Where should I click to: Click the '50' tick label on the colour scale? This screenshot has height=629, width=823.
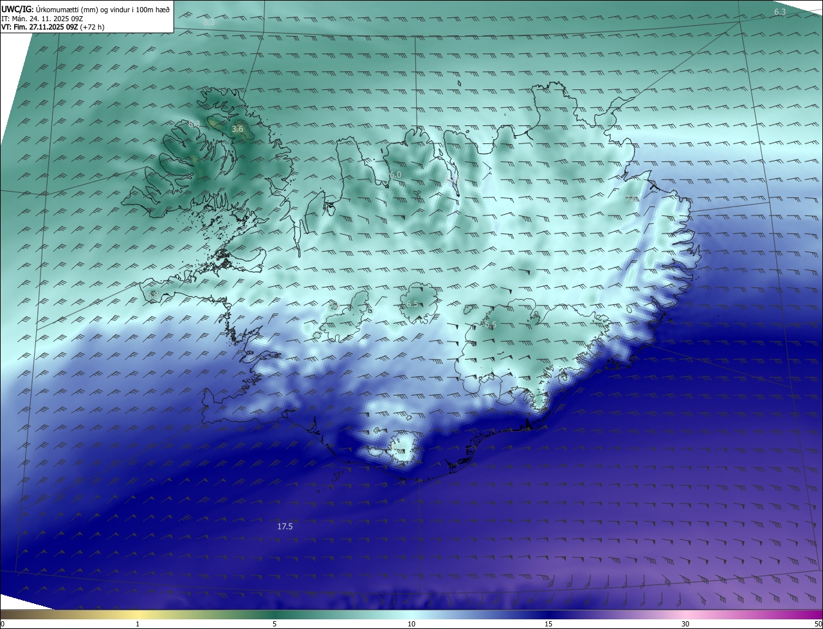[818, 624]
